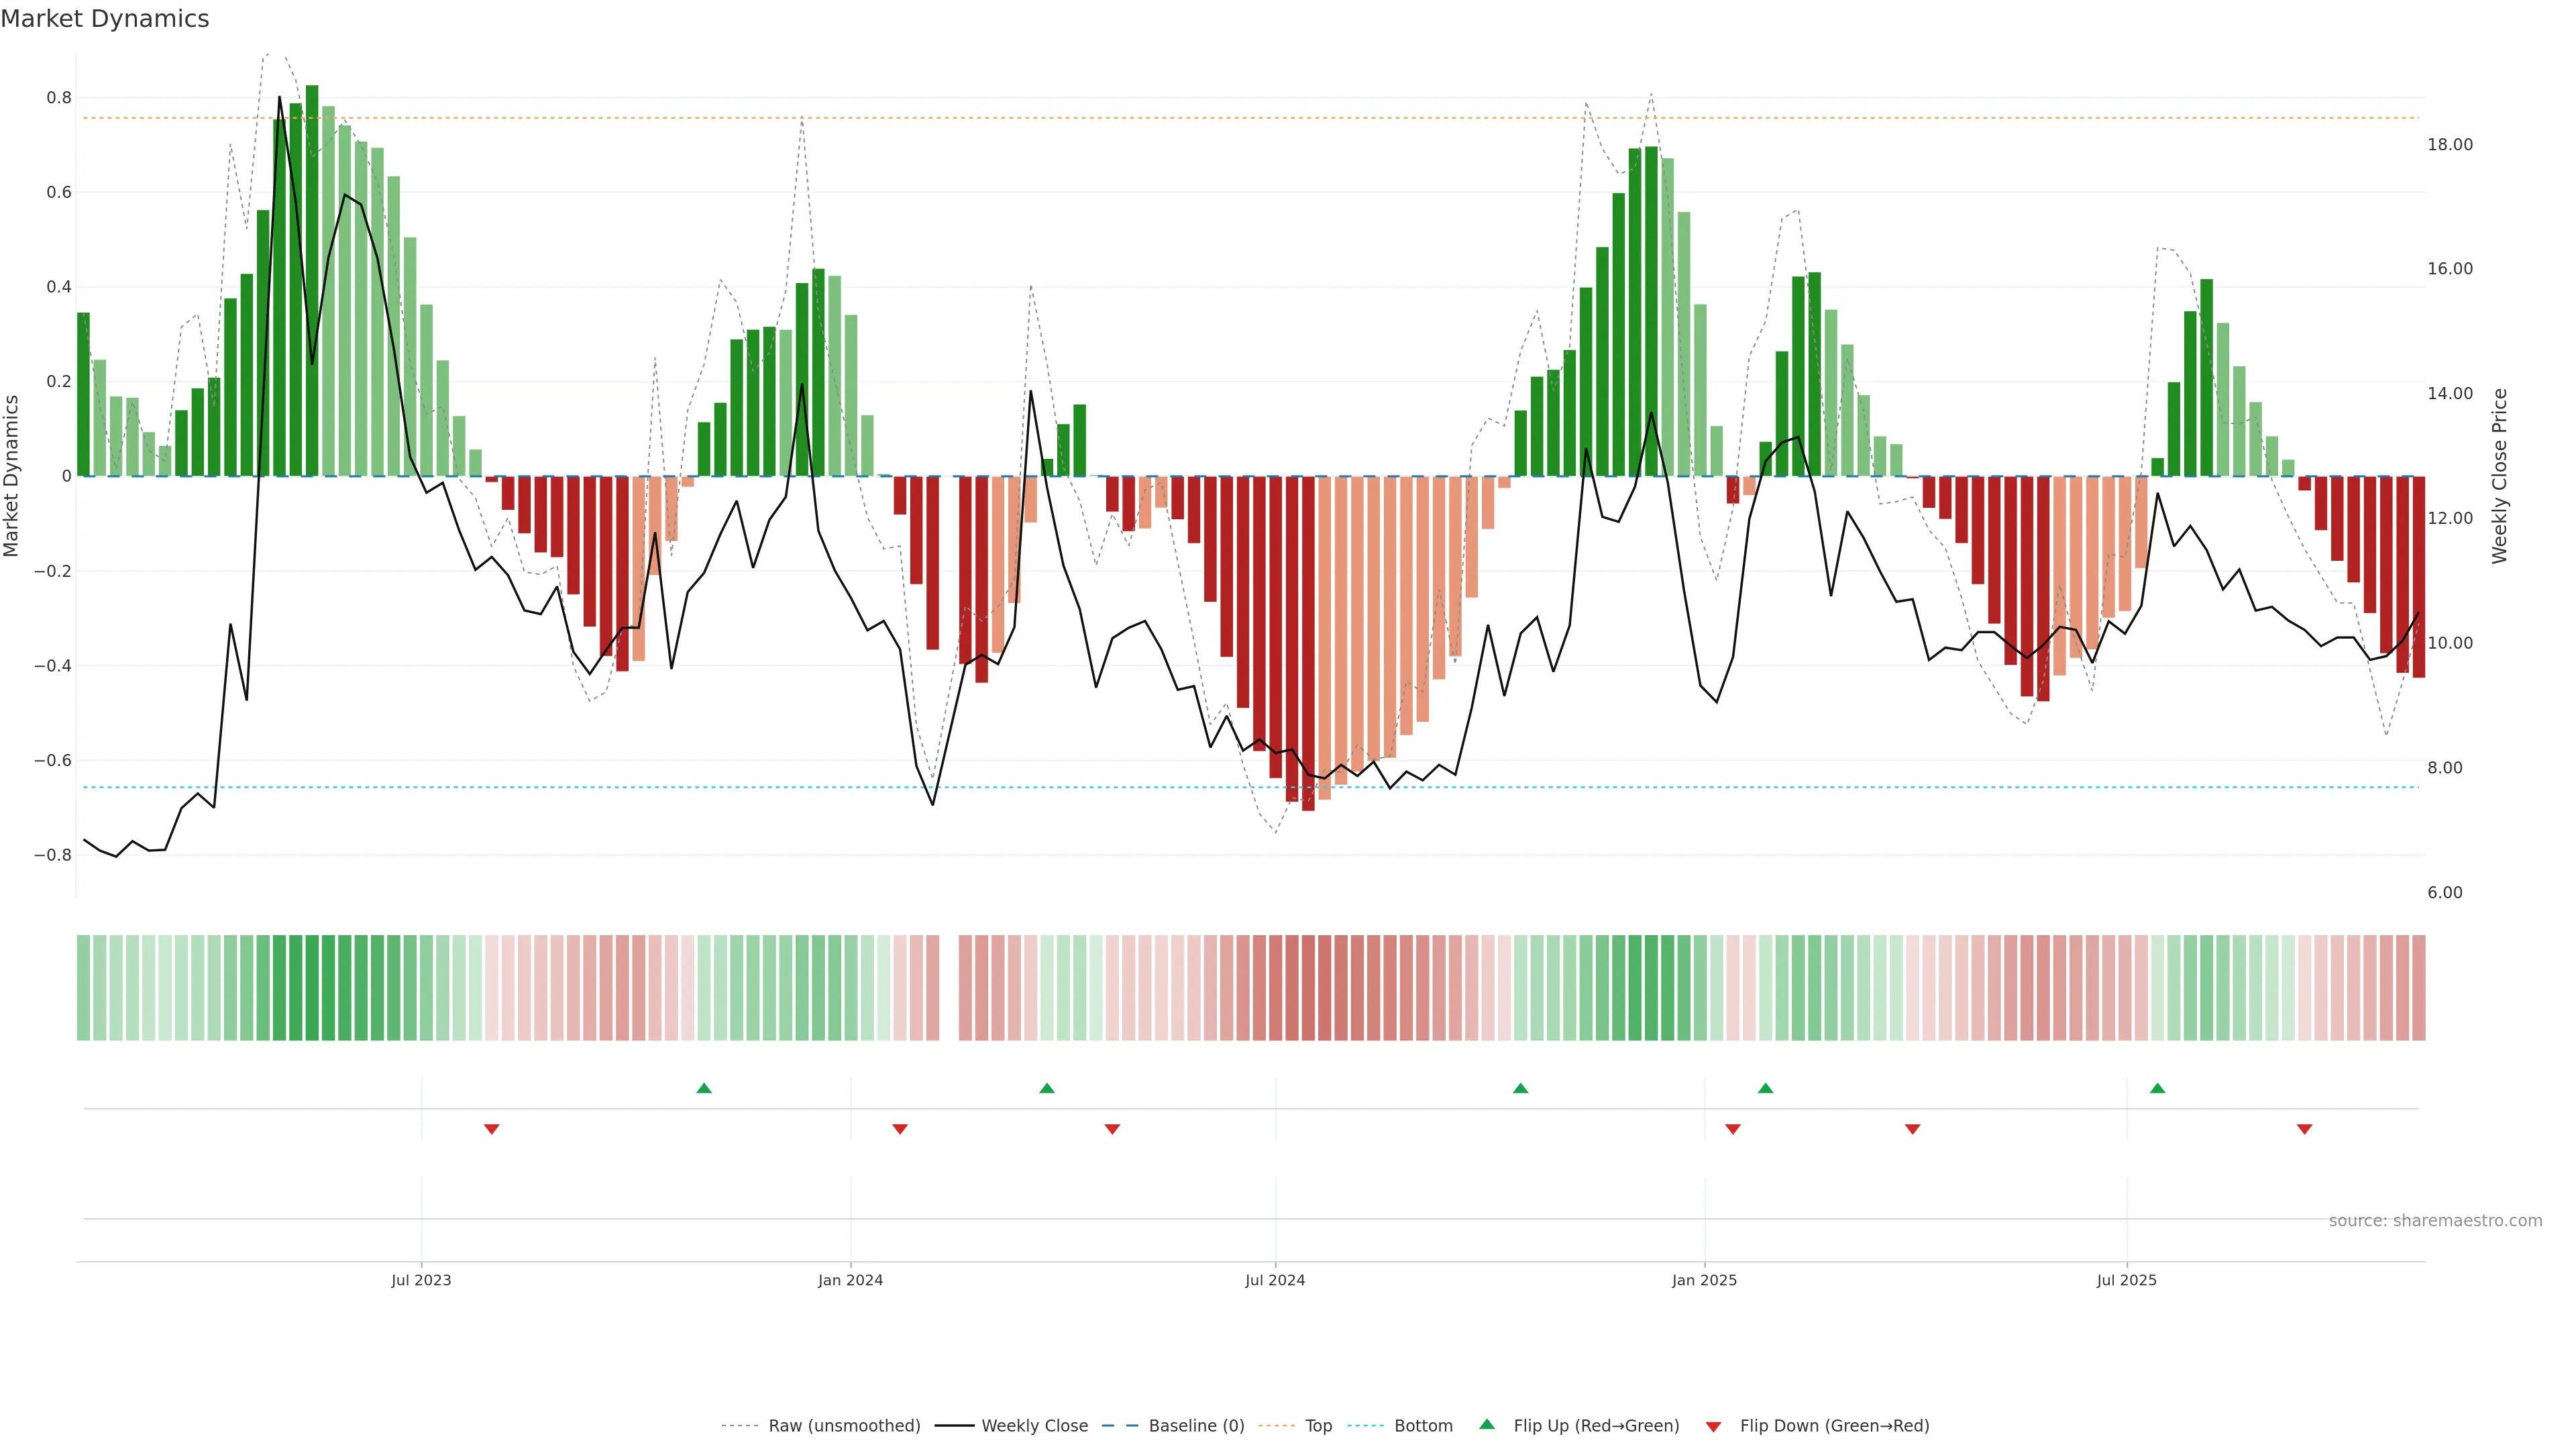Click the last red flip-down marker in 2025
Screen dimensions: 2576x1449
pyautogui.click(x=2304, y=1129)
